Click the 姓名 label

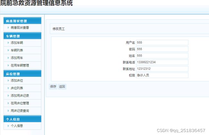click(x=132, y=56)
